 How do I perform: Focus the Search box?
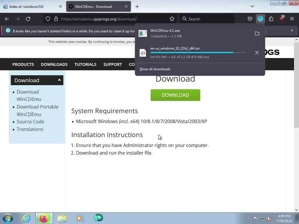coord(207,19)
